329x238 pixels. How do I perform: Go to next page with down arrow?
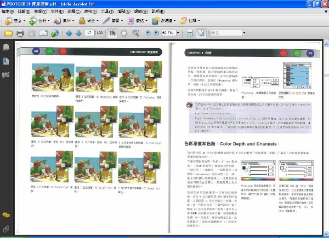78,33
